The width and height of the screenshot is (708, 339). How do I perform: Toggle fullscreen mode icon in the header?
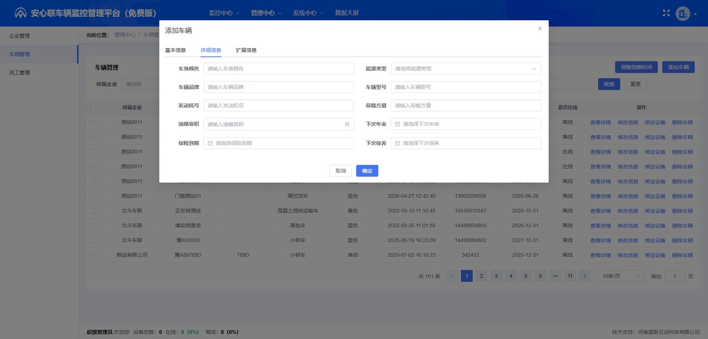coord(666,13)
